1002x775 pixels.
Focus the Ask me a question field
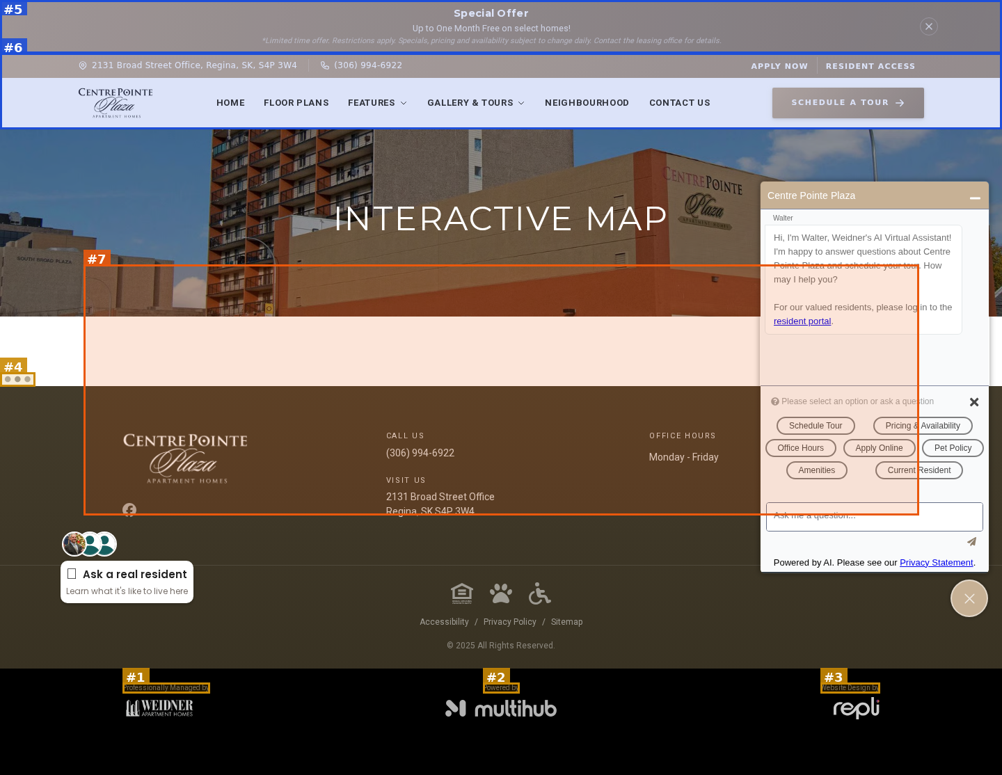[x=875, y=517]
